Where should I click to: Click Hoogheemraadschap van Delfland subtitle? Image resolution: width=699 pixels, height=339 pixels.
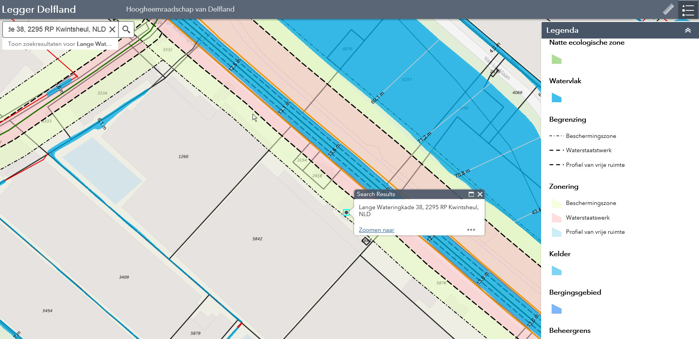(180, 9)
